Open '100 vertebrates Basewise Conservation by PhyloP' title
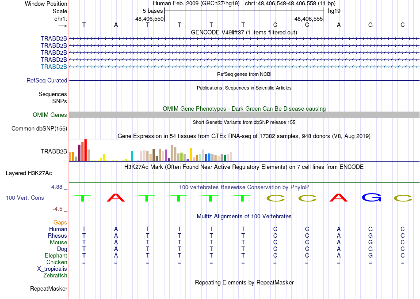 [244, 187]
